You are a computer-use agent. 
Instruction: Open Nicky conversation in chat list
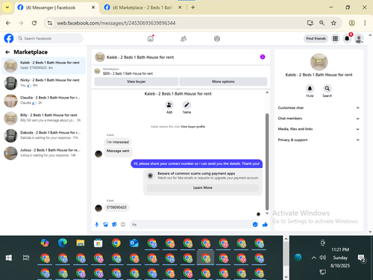[x=44, y=83]
